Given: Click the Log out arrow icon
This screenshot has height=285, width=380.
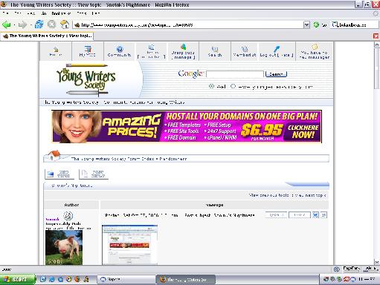Looking at the screenshot, I should pos(277,49).
